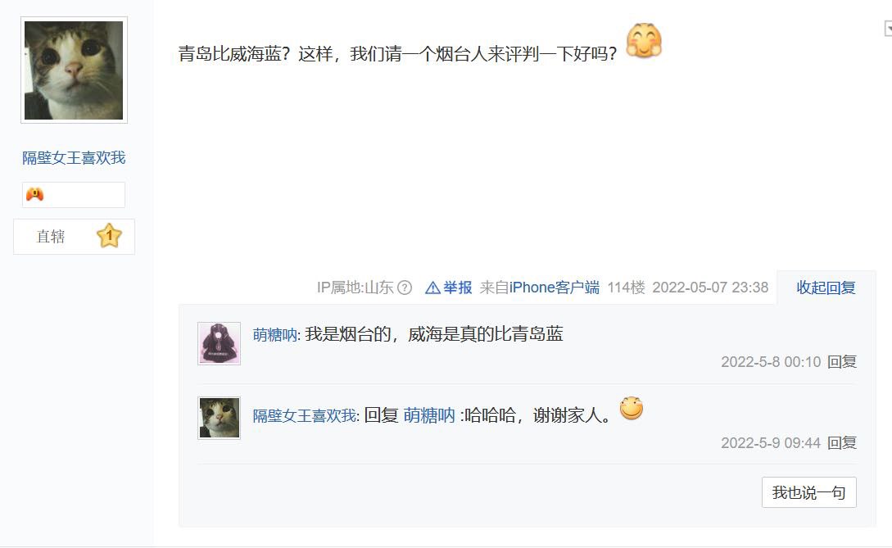Click the orange badge icon under username
This screenshot has width=892, height=548.
[34, 195]
